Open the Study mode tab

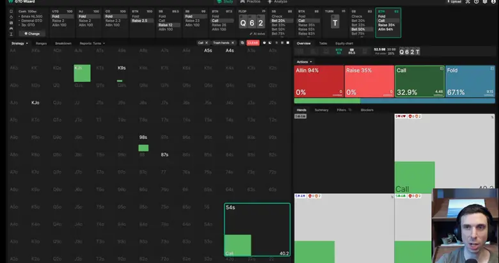coord(224,2)
